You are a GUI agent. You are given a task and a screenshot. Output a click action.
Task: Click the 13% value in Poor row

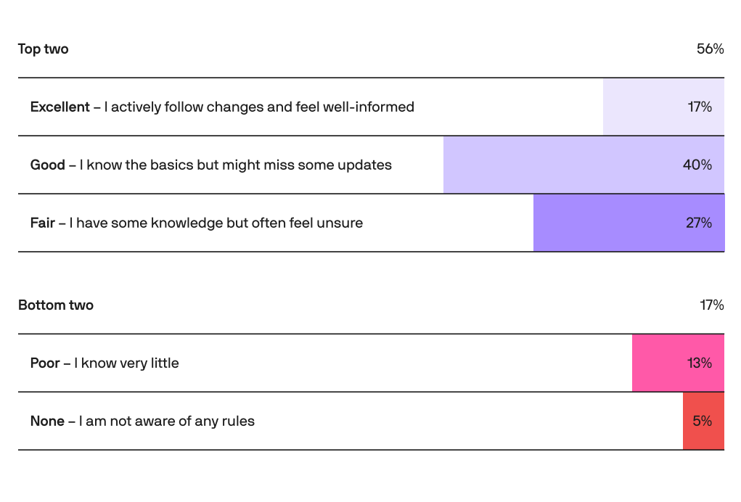700,363
